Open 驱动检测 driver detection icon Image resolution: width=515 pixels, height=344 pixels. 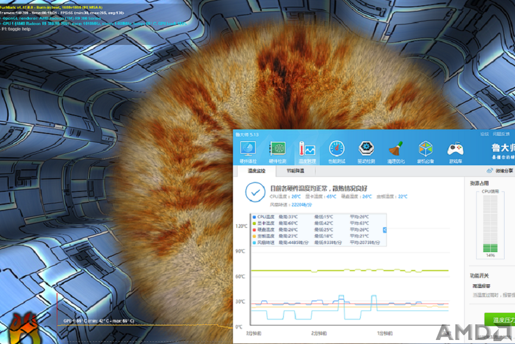tap(366, 152)
